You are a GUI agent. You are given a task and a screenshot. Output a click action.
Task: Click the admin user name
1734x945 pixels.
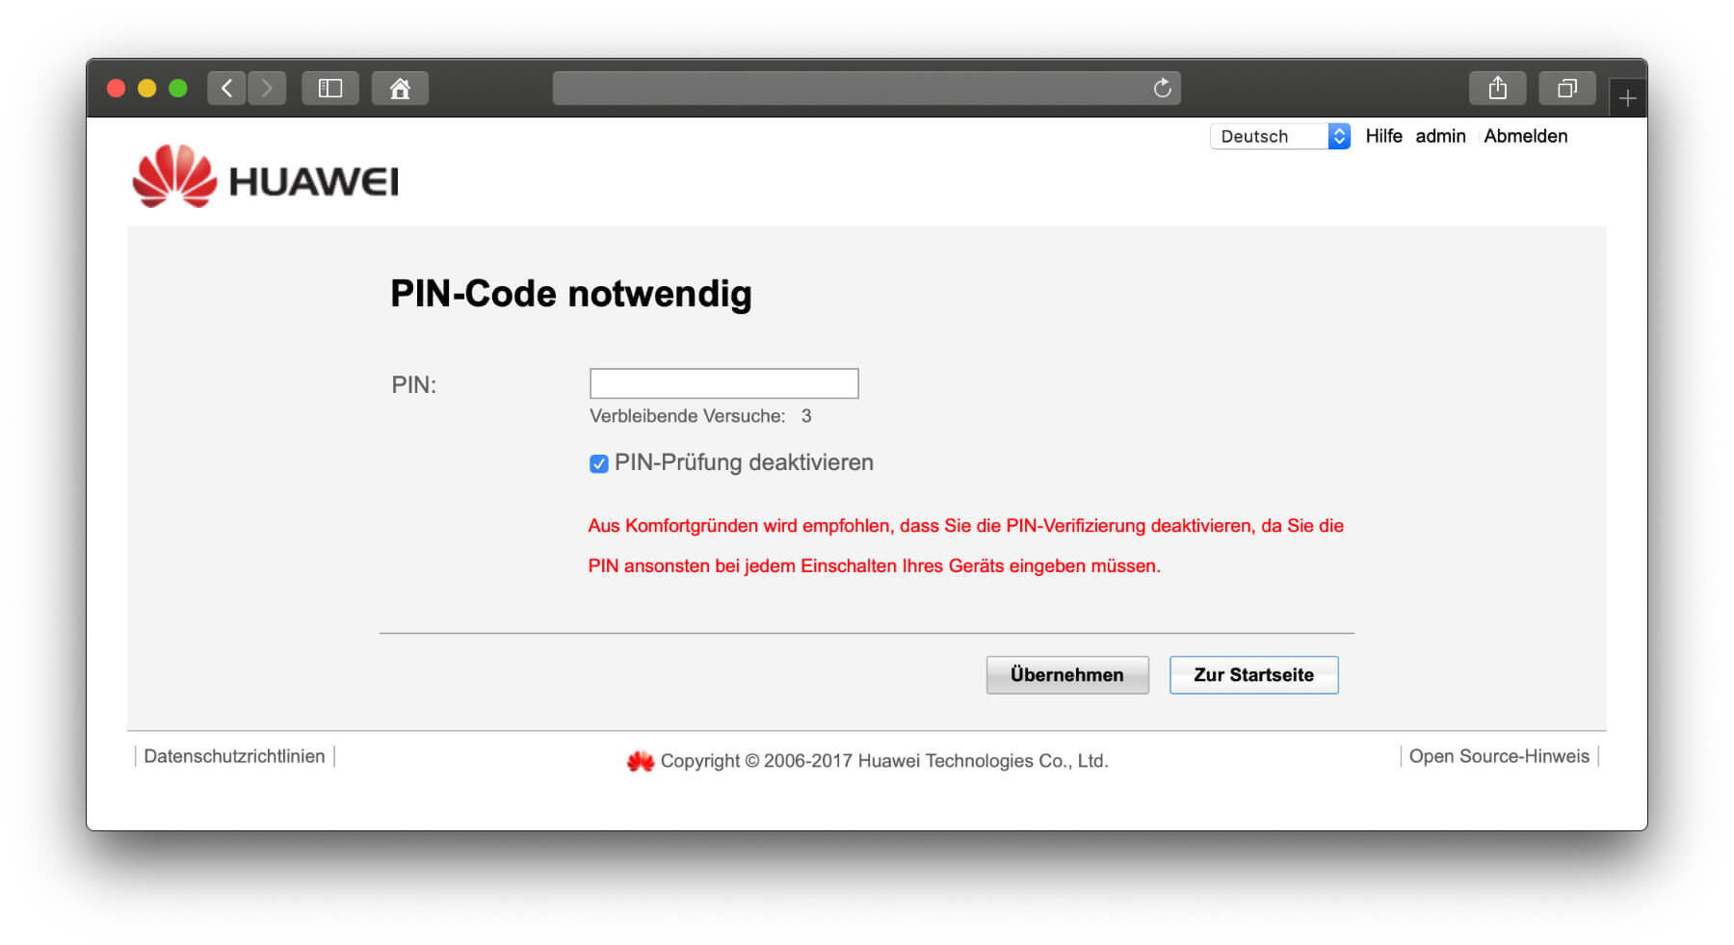click(1440, 136)
